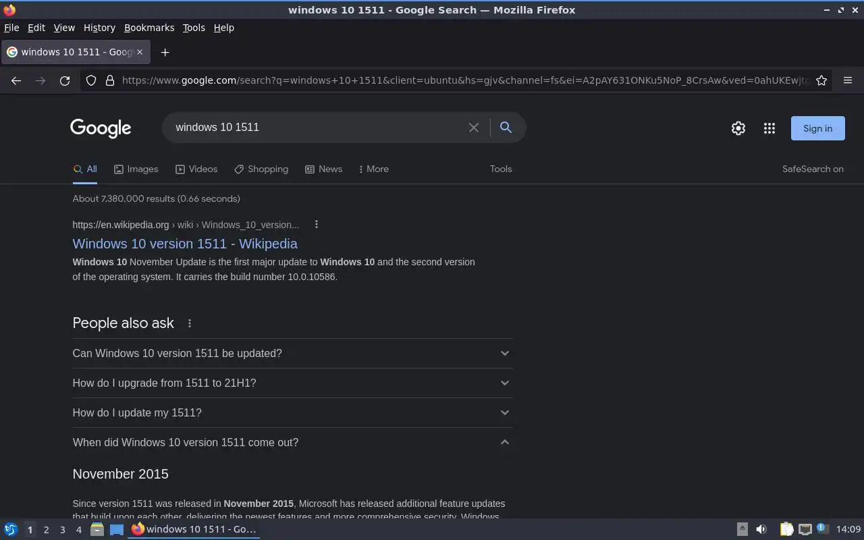Click the Sign in button
The image size is (864, 540).
point(817,128)
